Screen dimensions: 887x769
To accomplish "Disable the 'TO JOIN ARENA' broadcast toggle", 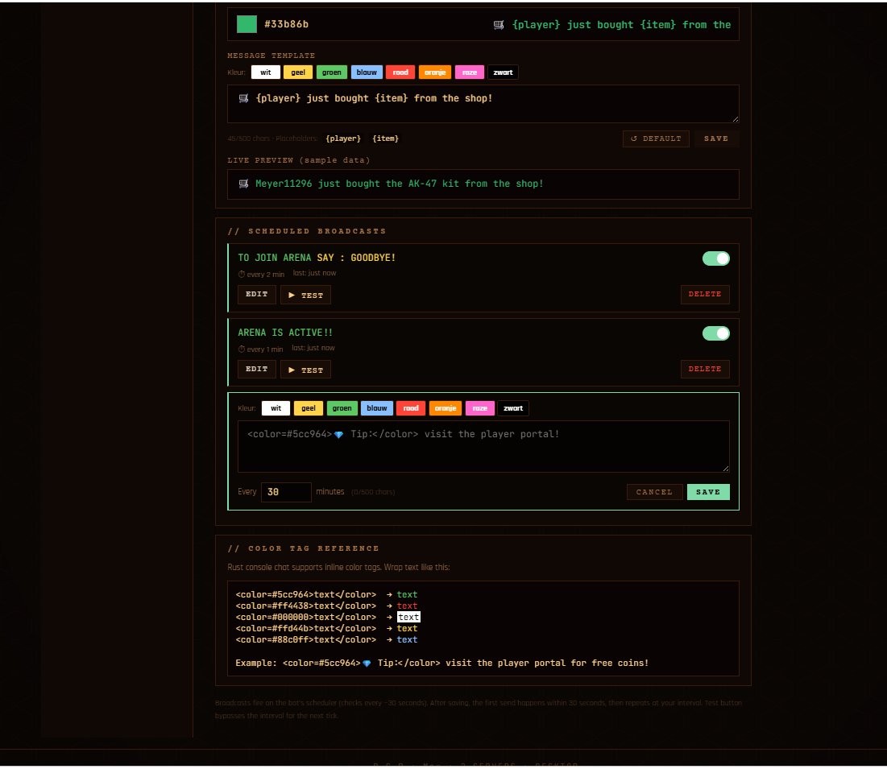I will (x=716, y=258).
